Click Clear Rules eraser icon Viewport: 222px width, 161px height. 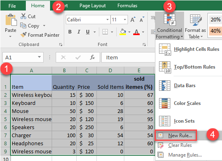click(161, 145)
